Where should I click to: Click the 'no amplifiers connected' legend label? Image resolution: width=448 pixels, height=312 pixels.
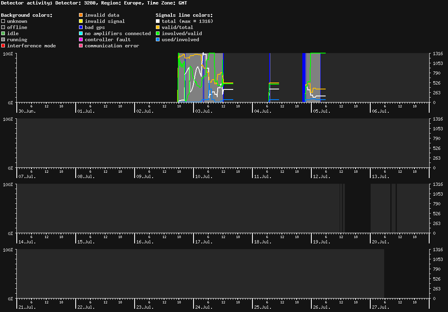(118, 33)
